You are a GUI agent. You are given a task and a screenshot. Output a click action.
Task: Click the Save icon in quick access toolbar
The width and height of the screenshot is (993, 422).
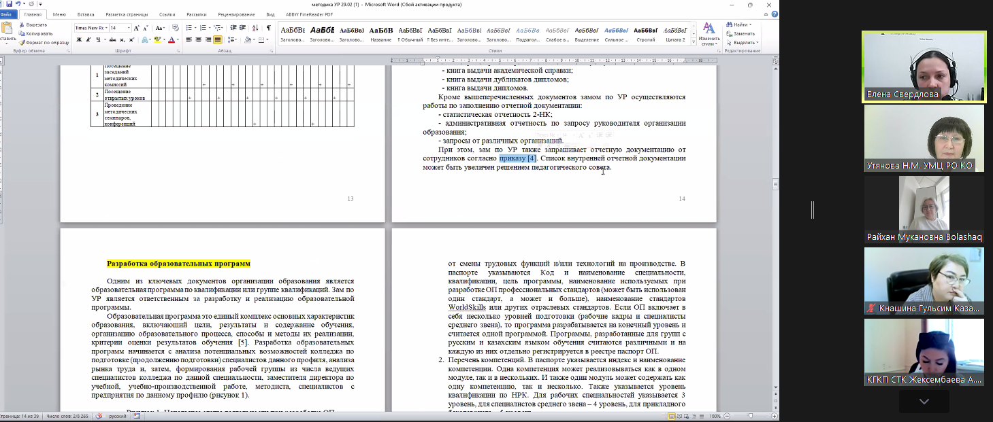point(9,4)
